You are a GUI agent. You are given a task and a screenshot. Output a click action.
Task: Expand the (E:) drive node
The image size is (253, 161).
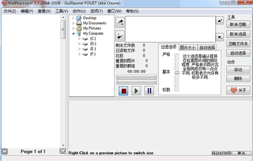coord(79,49)
